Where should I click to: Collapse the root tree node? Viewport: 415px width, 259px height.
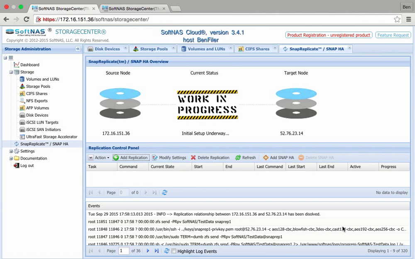(x=5, y=58)
